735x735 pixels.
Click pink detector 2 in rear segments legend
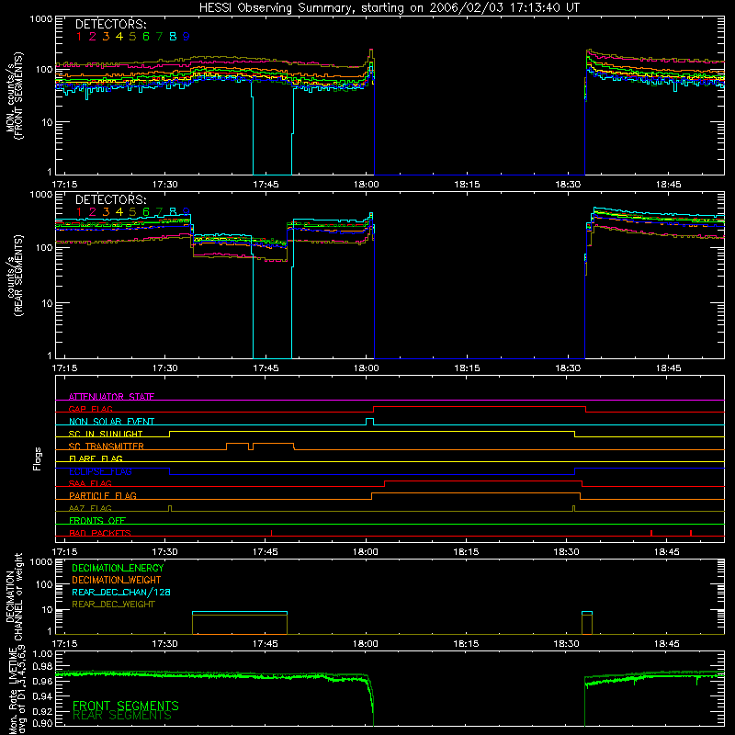93,212
